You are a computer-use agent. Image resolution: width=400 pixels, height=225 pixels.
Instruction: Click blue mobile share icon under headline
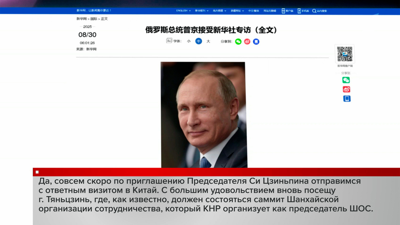(x=256, y=41)
